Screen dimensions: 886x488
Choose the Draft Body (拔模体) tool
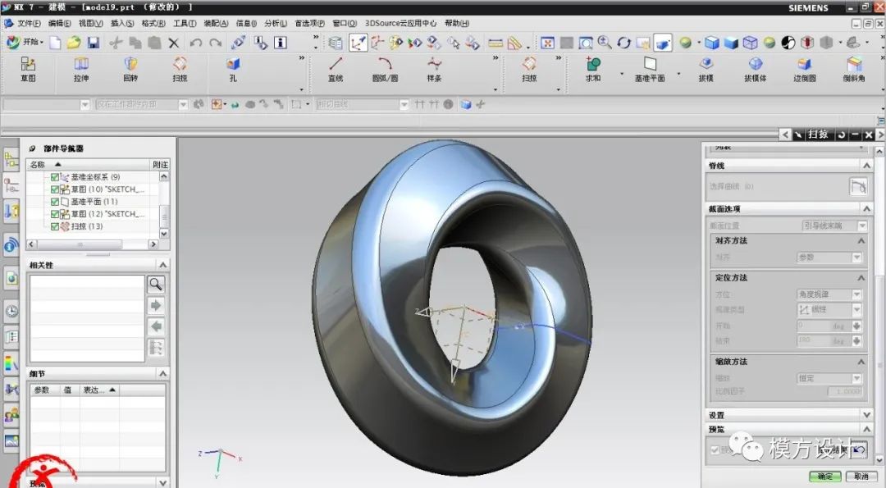pyautogui.click(x=756, y=70)
